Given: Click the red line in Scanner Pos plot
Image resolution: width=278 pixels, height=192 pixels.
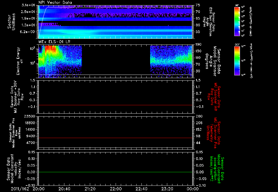Looking at the screenshot, I should pyautogui.click(x=115, y=138).
